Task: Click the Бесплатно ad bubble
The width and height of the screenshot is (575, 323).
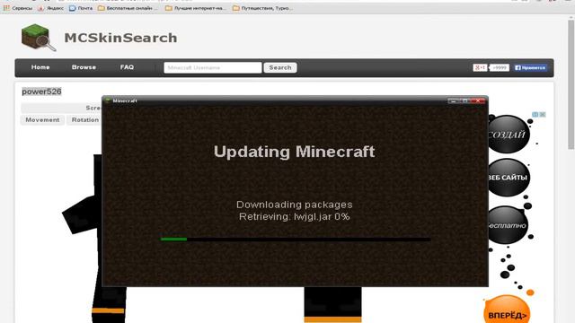Action: pyautogui.click(x=508, y=225)
